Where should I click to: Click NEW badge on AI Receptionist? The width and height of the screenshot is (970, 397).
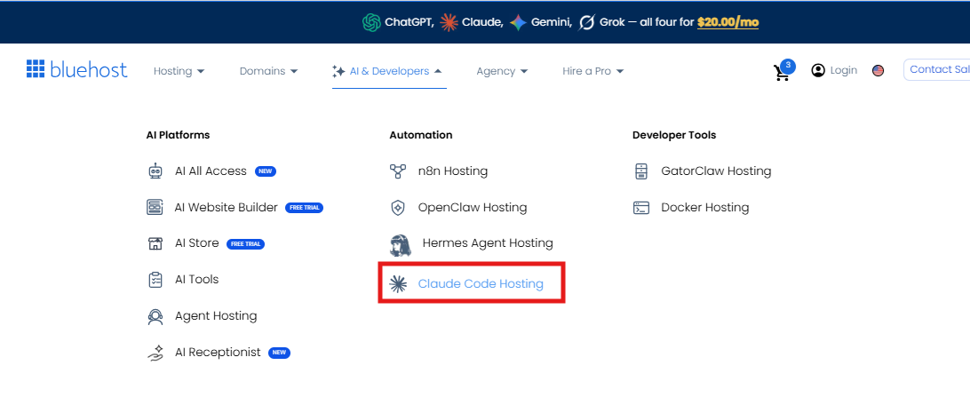[279, 353]
